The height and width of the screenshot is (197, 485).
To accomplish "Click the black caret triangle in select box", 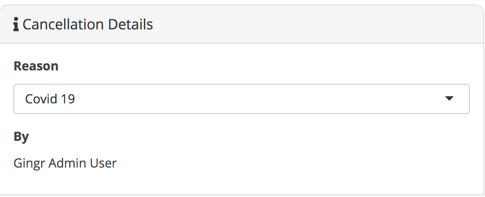I will [449, 98].
